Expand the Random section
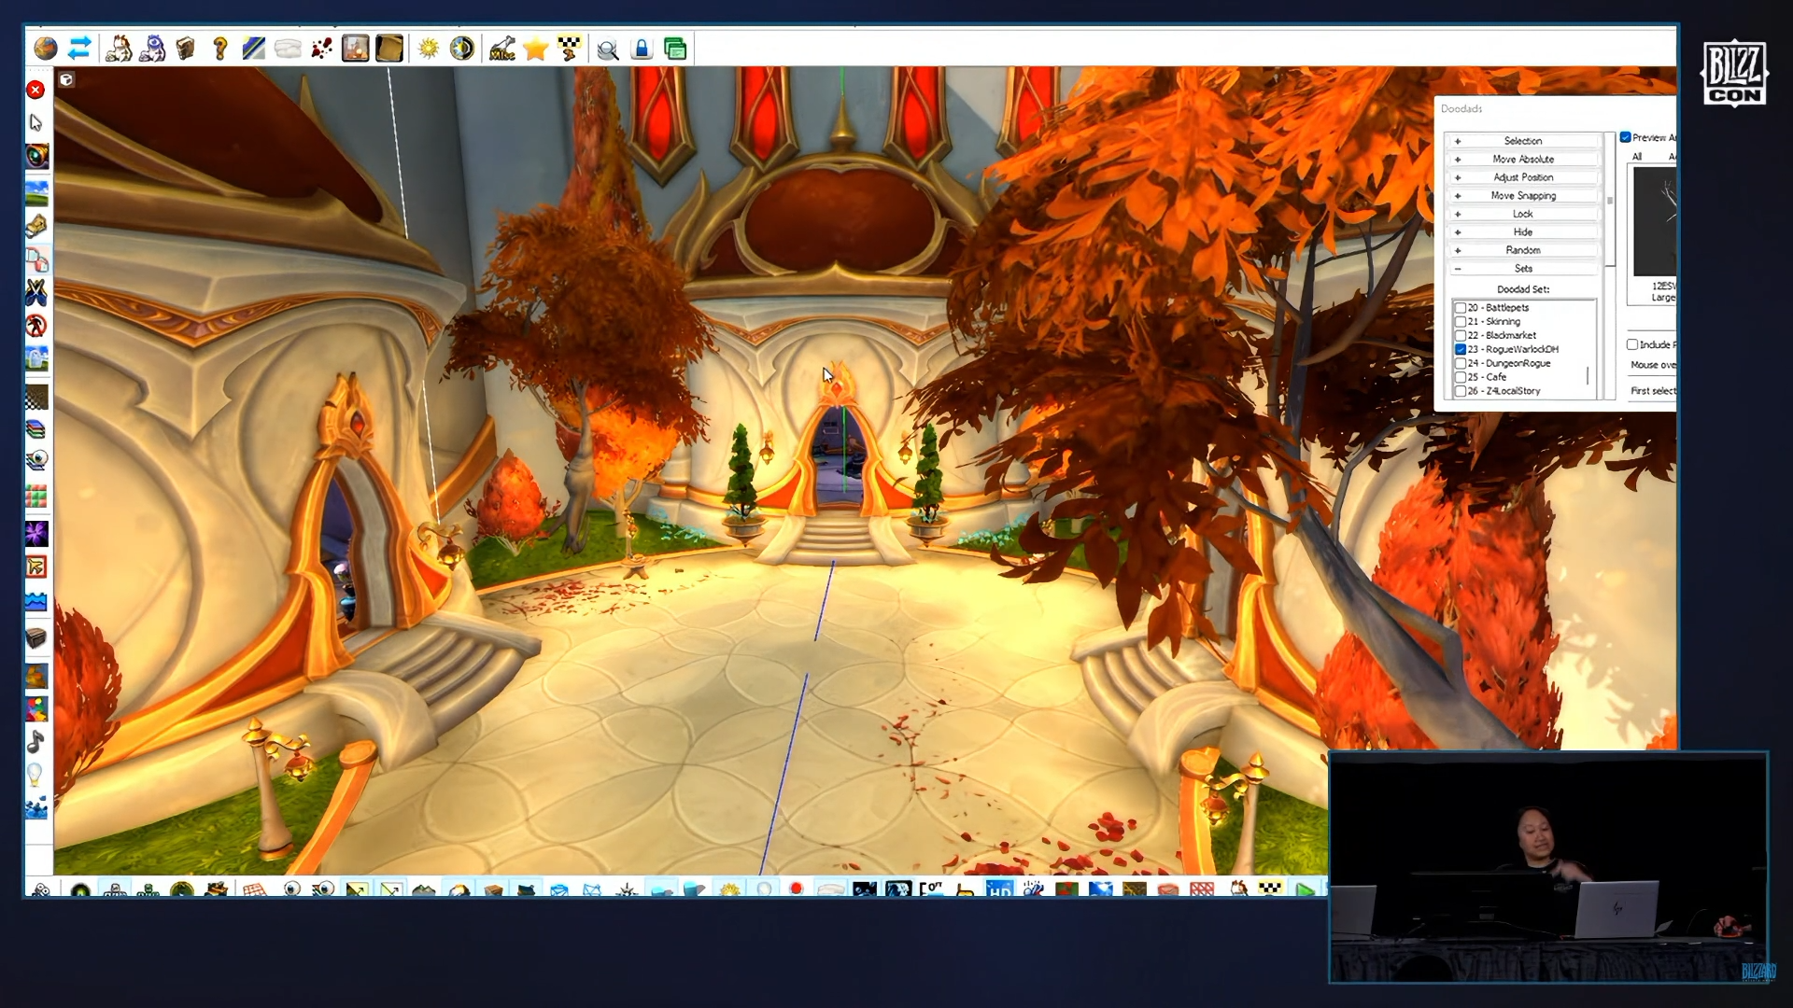The width and height of the screenshot is (1793, 1008). click(x=1523, y=250)
